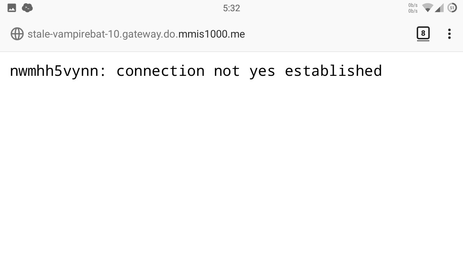Click the word not in the message
The image size is (463, 260).
coord(227,71)
